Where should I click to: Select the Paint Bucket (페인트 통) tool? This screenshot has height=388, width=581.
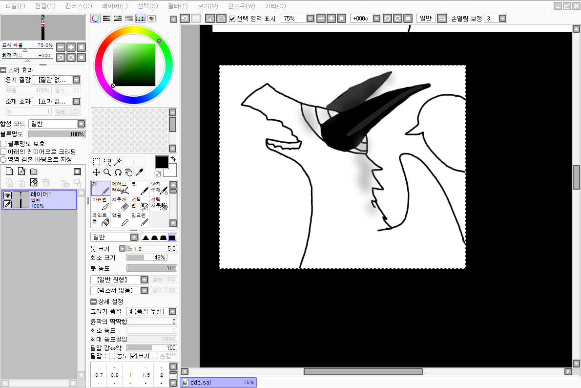pyautogui.click(x=101, y=219)
